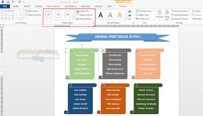Select the Rectangle shape in Insert Shapes
The width and height of the screenshot is (203, 116).
click(3, 15)
